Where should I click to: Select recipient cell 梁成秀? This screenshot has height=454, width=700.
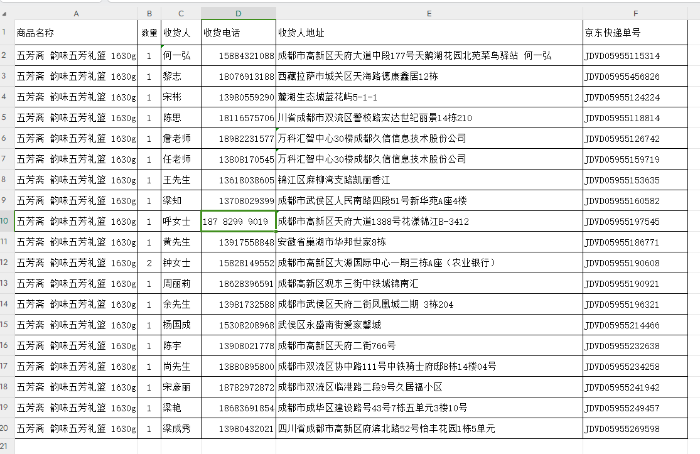click(181, 428)
